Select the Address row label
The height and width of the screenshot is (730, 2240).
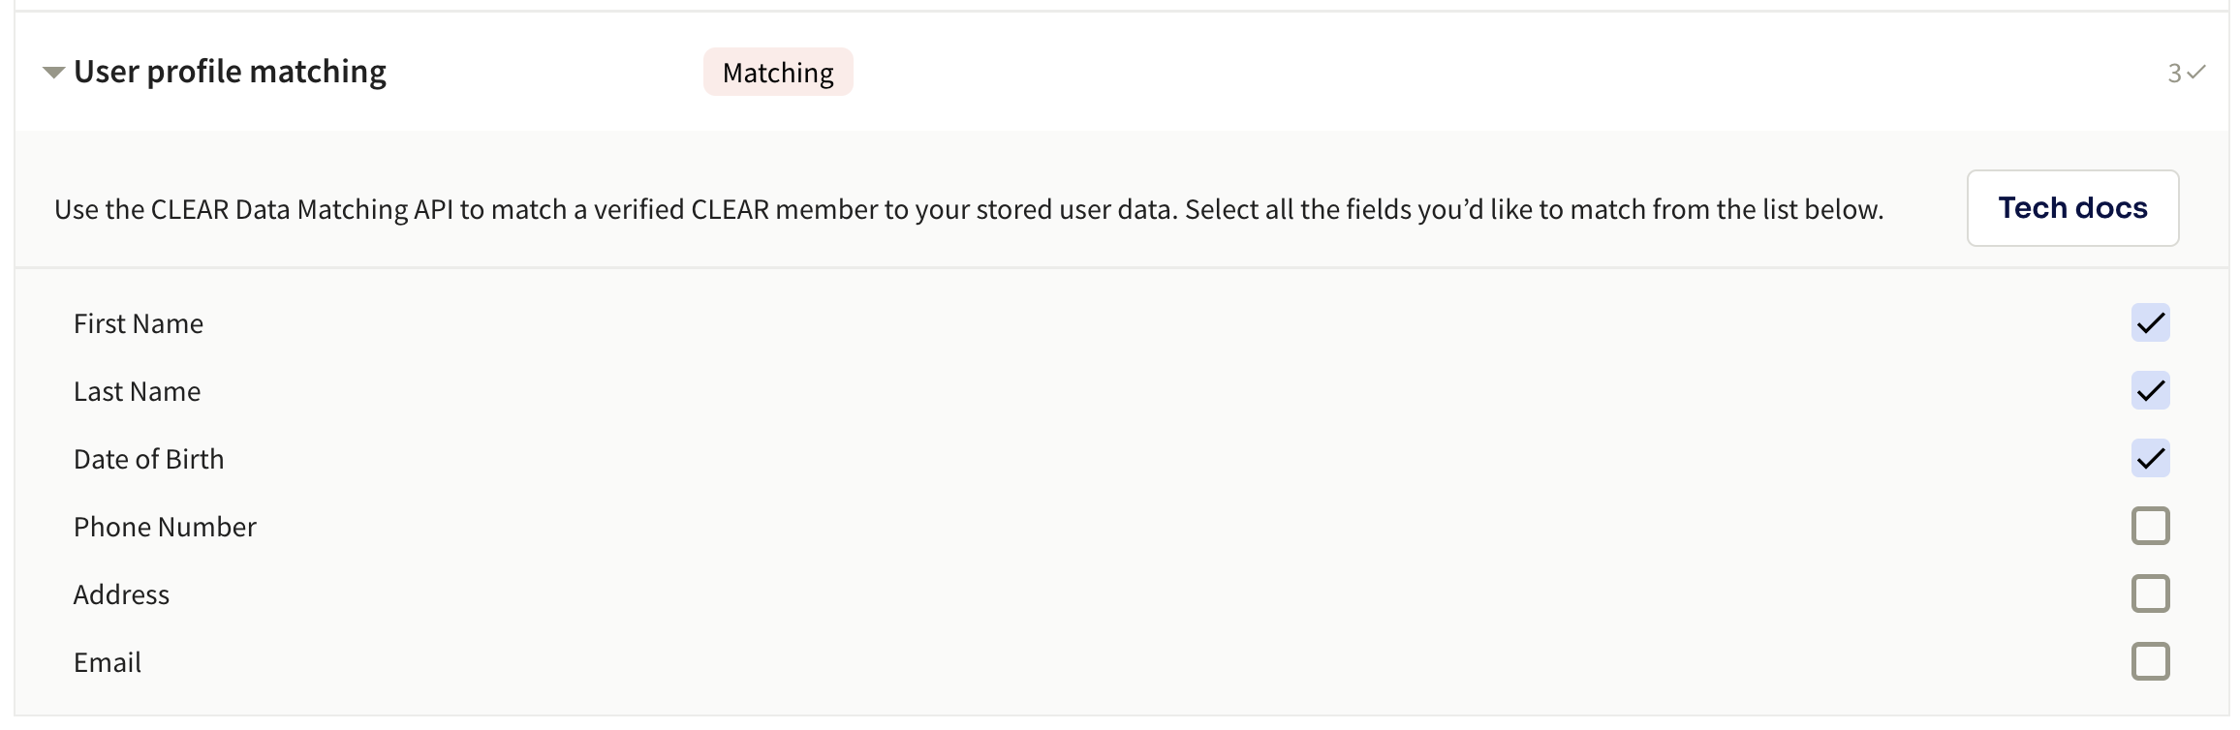[121, 594]
